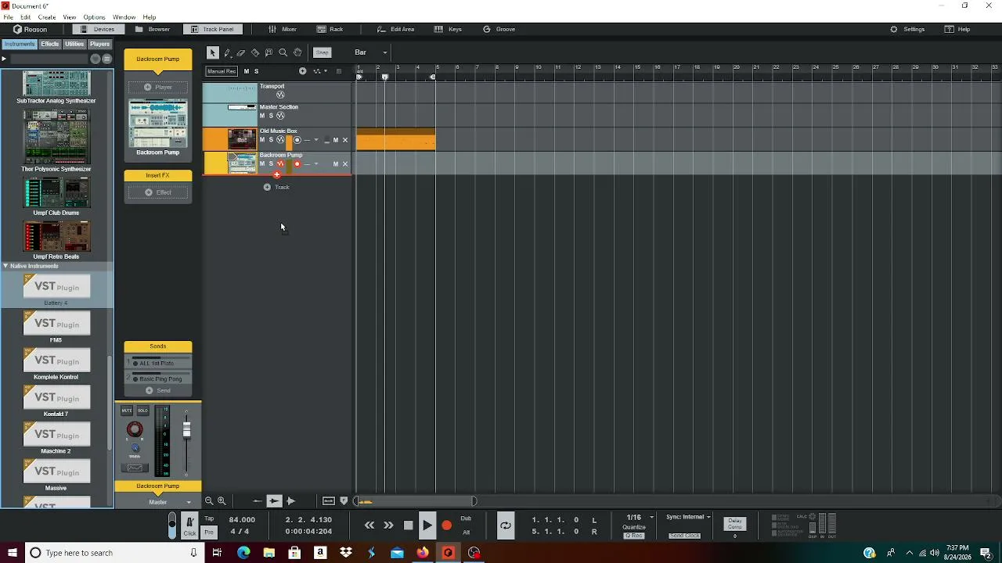Open the Create menu

47,17
